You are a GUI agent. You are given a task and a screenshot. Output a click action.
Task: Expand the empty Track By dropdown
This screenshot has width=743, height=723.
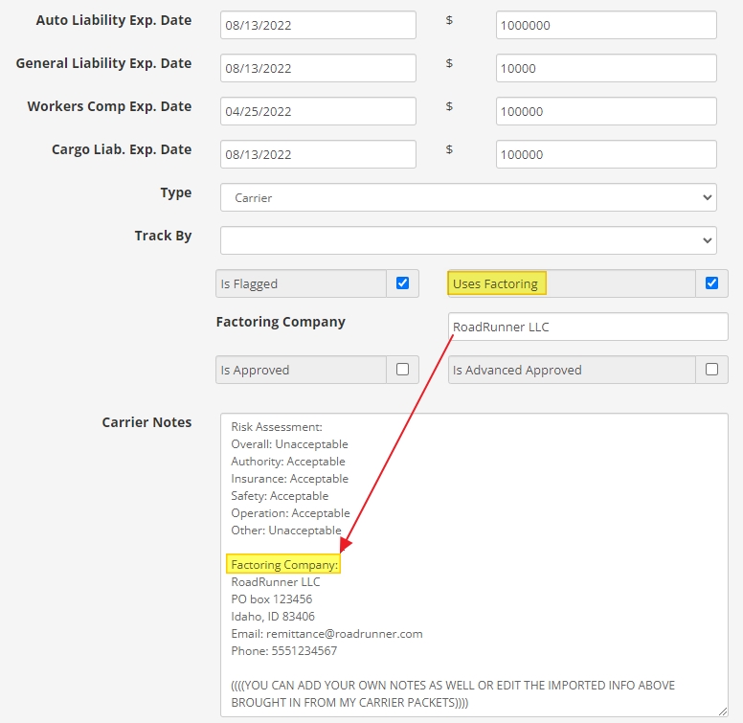(x=468, y=240)
